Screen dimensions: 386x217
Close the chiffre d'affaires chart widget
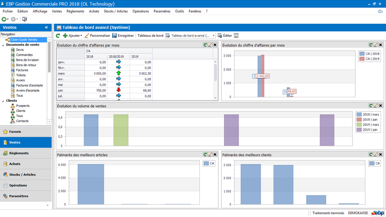coord(381,45)
